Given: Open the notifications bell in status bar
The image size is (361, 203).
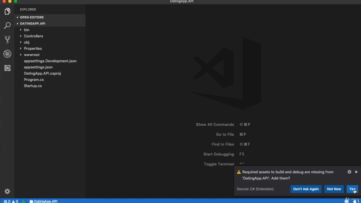Looking at the screenshot, I should (x=356, y=201).
